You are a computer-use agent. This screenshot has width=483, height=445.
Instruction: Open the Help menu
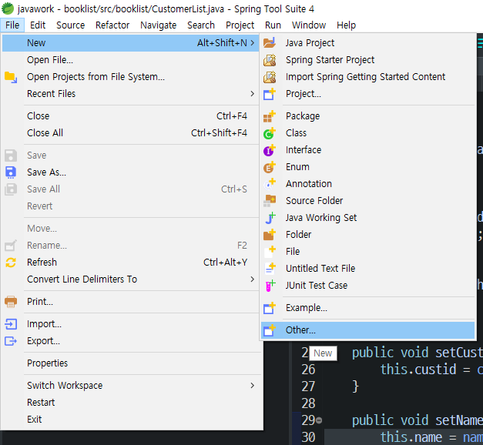(x=346, y=25)
